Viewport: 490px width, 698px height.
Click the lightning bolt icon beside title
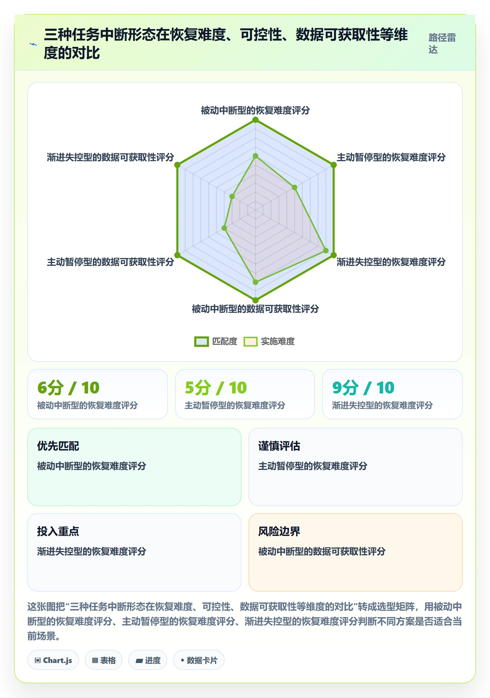pyautogui.click(x=33, y=44)
